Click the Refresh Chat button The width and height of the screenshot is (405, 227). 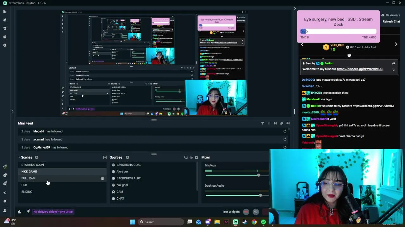pos(391,21)
